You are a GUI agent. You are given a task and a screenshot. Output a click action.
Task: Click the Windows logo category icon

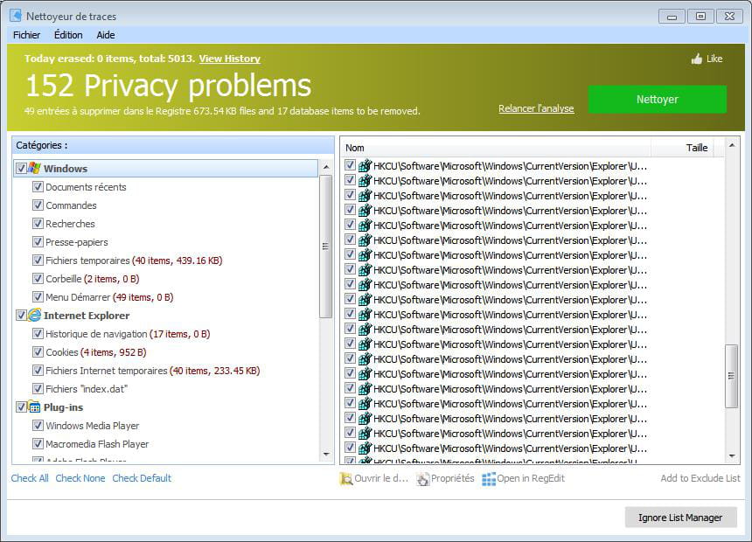(34, 169)
